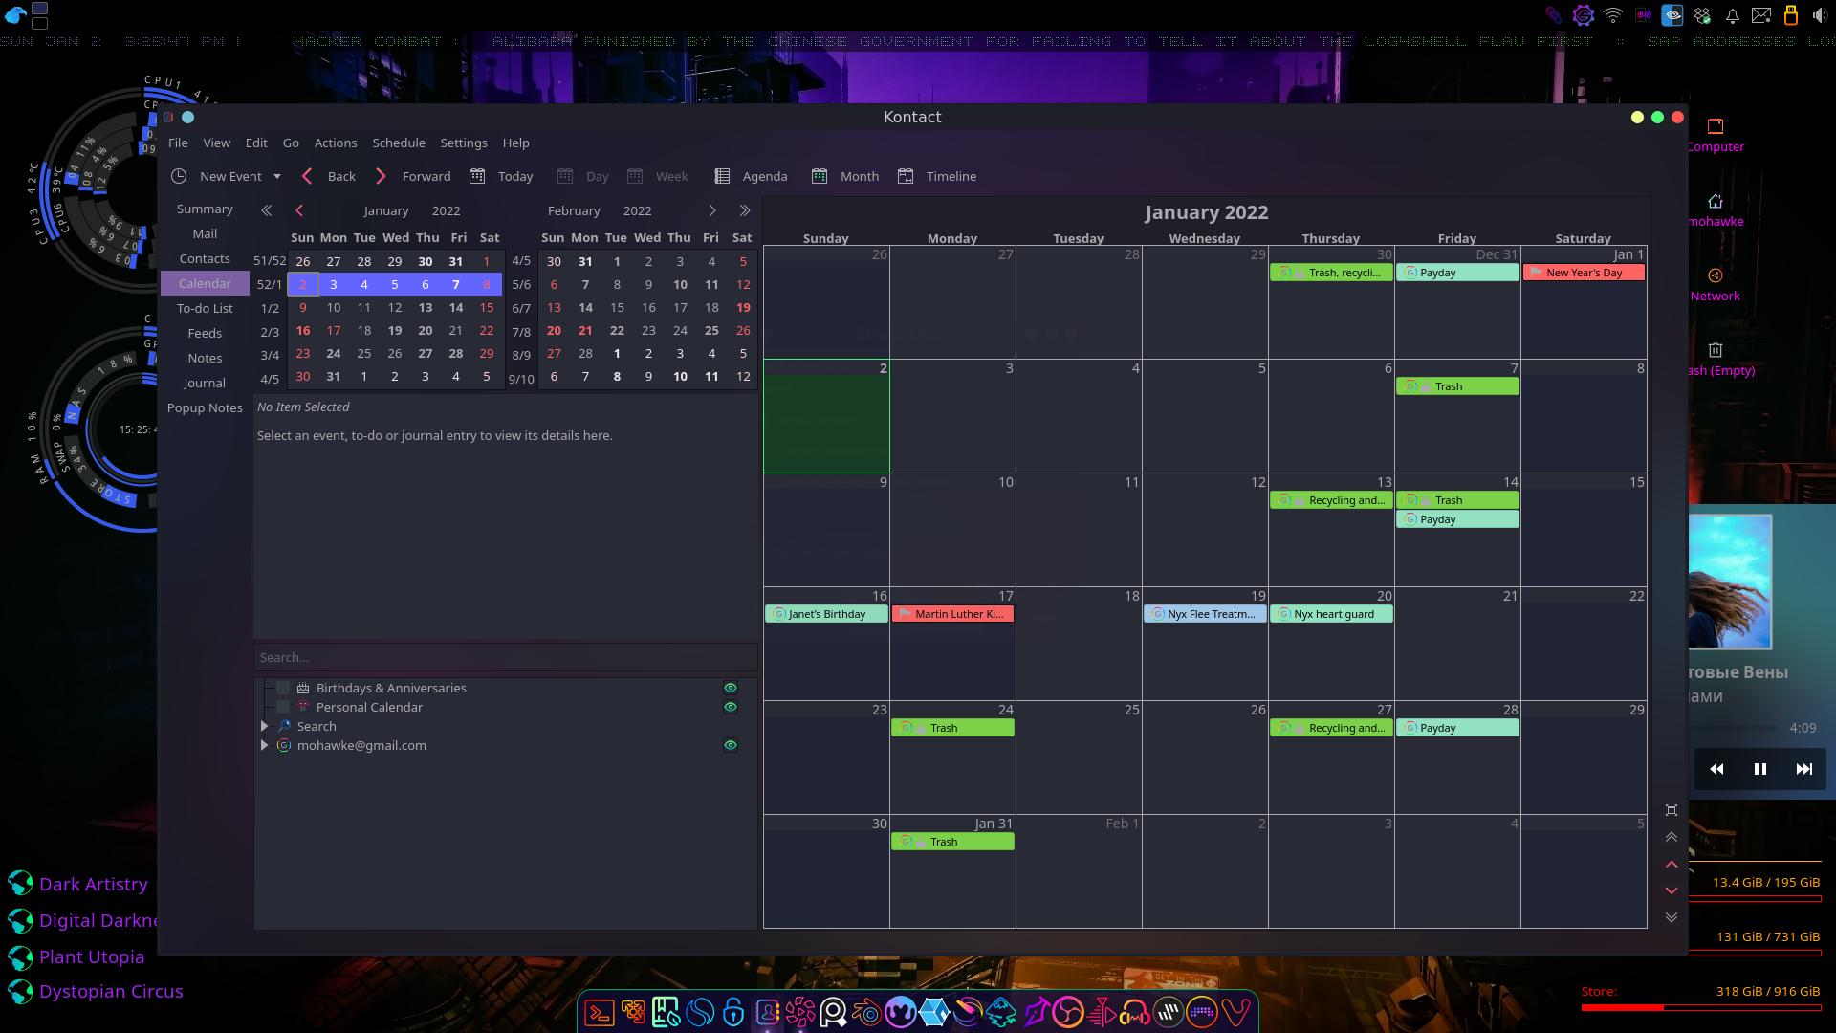1836x1033 pixels.
Task: Pause the media player
Action: click(1759, 769)
